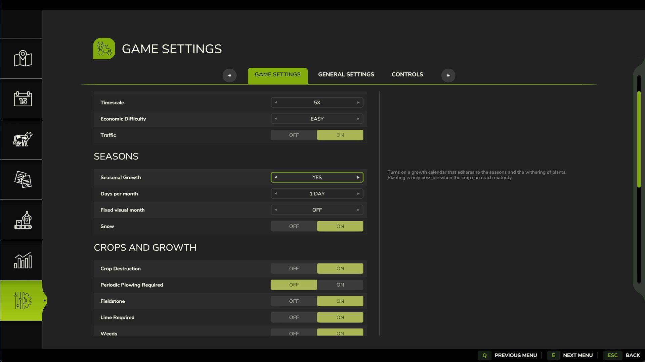Switch to General Settings tab
This screenshot has width=645, height=362.
point(346,74)
